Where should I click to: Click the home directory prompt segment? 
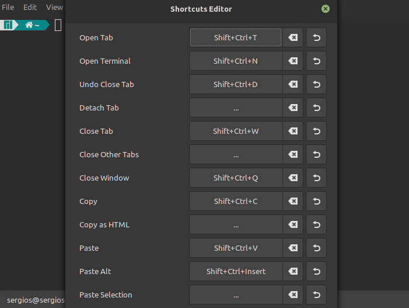pyautogui.click(x=32, y=25)
